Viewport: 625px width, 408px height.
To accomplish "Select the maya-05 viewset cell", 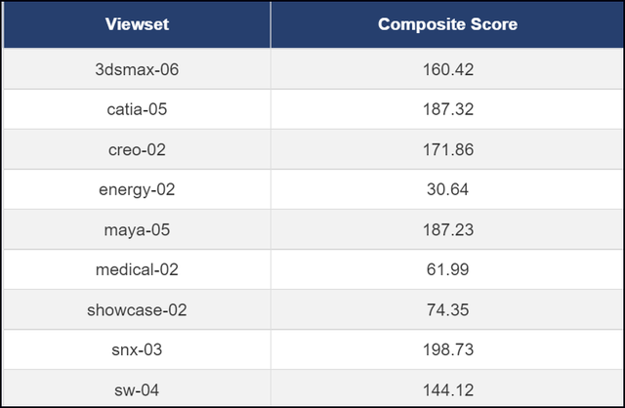I will coord(137,230).
